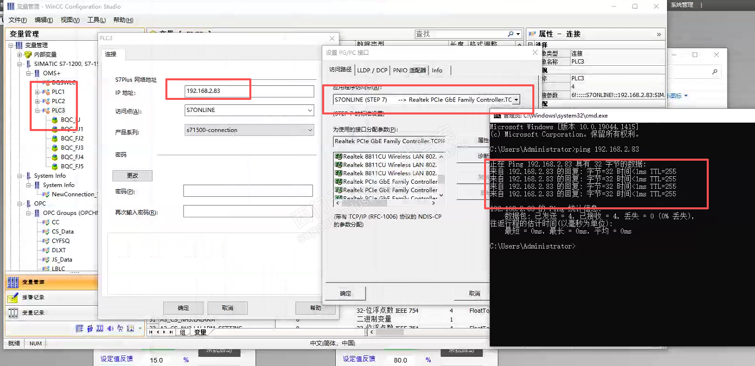
Task: Click the OMS+ channel unit icon
Action: [37, 73]
